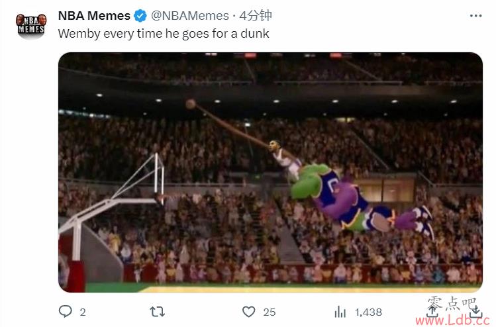Image resolution: width=496 pixels, height=327 pixels.
Task: Click the 1,438 view count
Action: (x=368, y=312)
